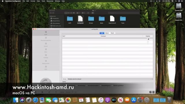Toggle the NormalizeHeaders quirk checkbox
The height and width of the screenshot is (104, 185).
(x=87, y=86)
